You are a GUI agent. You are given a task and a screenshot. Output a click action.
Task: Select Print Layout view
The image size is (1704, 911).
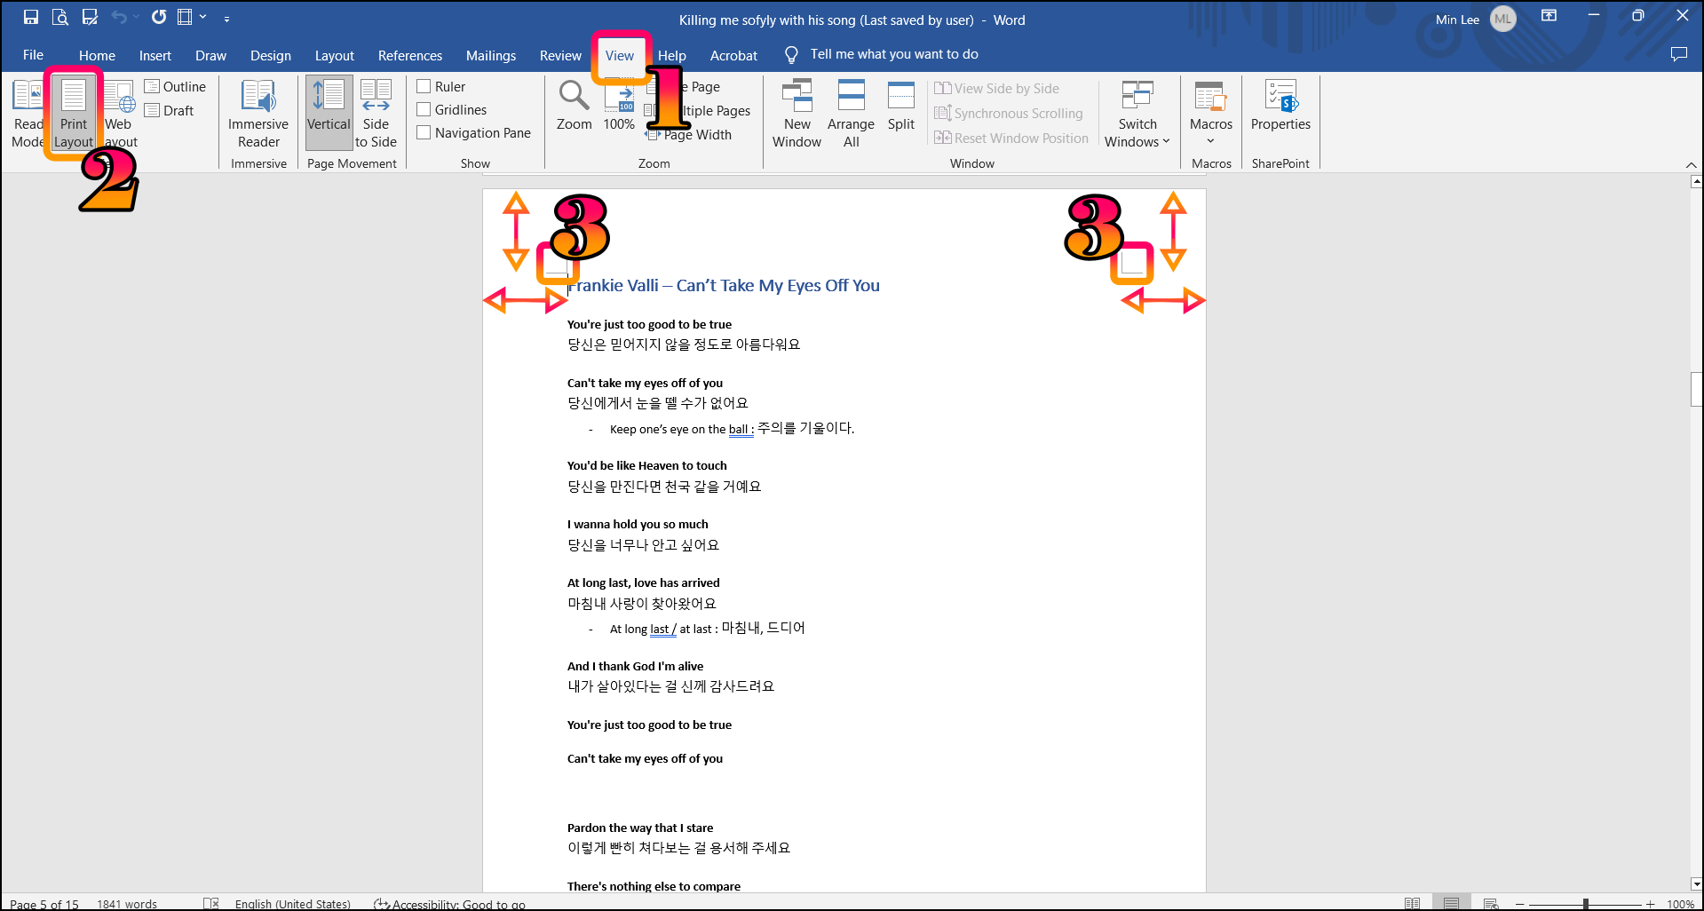74,115
